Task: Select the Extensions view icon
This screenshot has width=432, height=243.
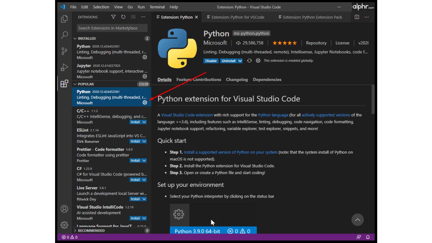Action: [x=64, y=84]
